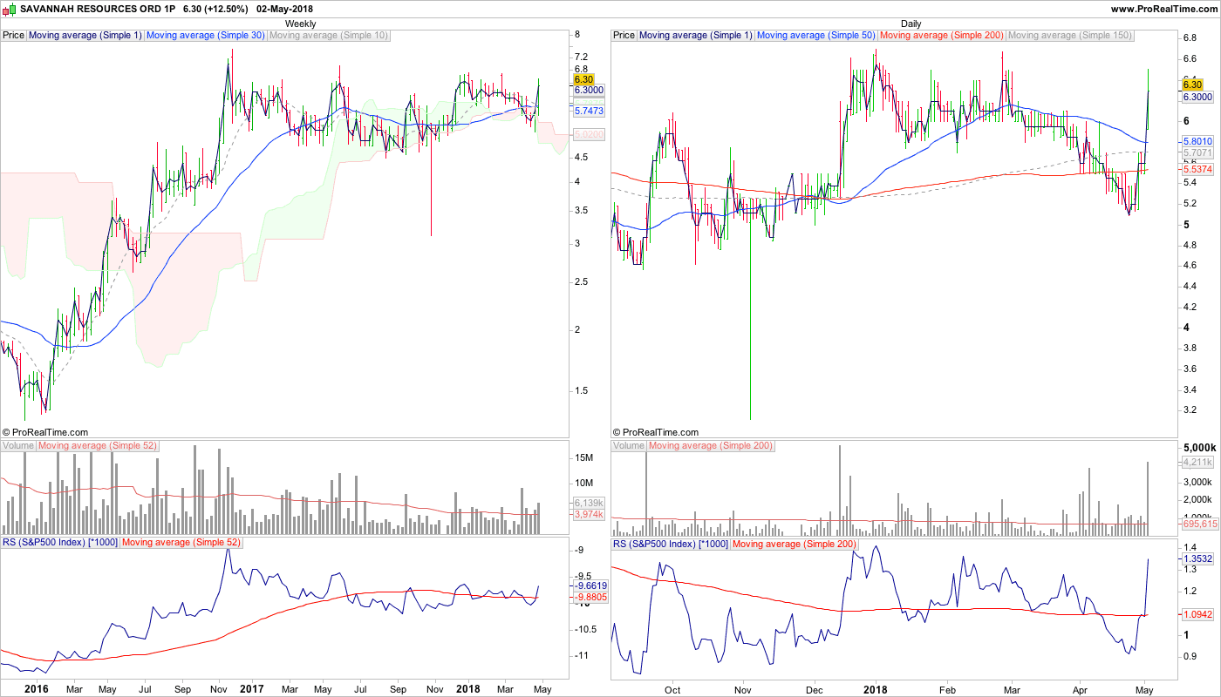This screenshot has height=697, width=1221.
Task: Click the 2017 label on Weekly time axis
Action: [x=251, y=689]
